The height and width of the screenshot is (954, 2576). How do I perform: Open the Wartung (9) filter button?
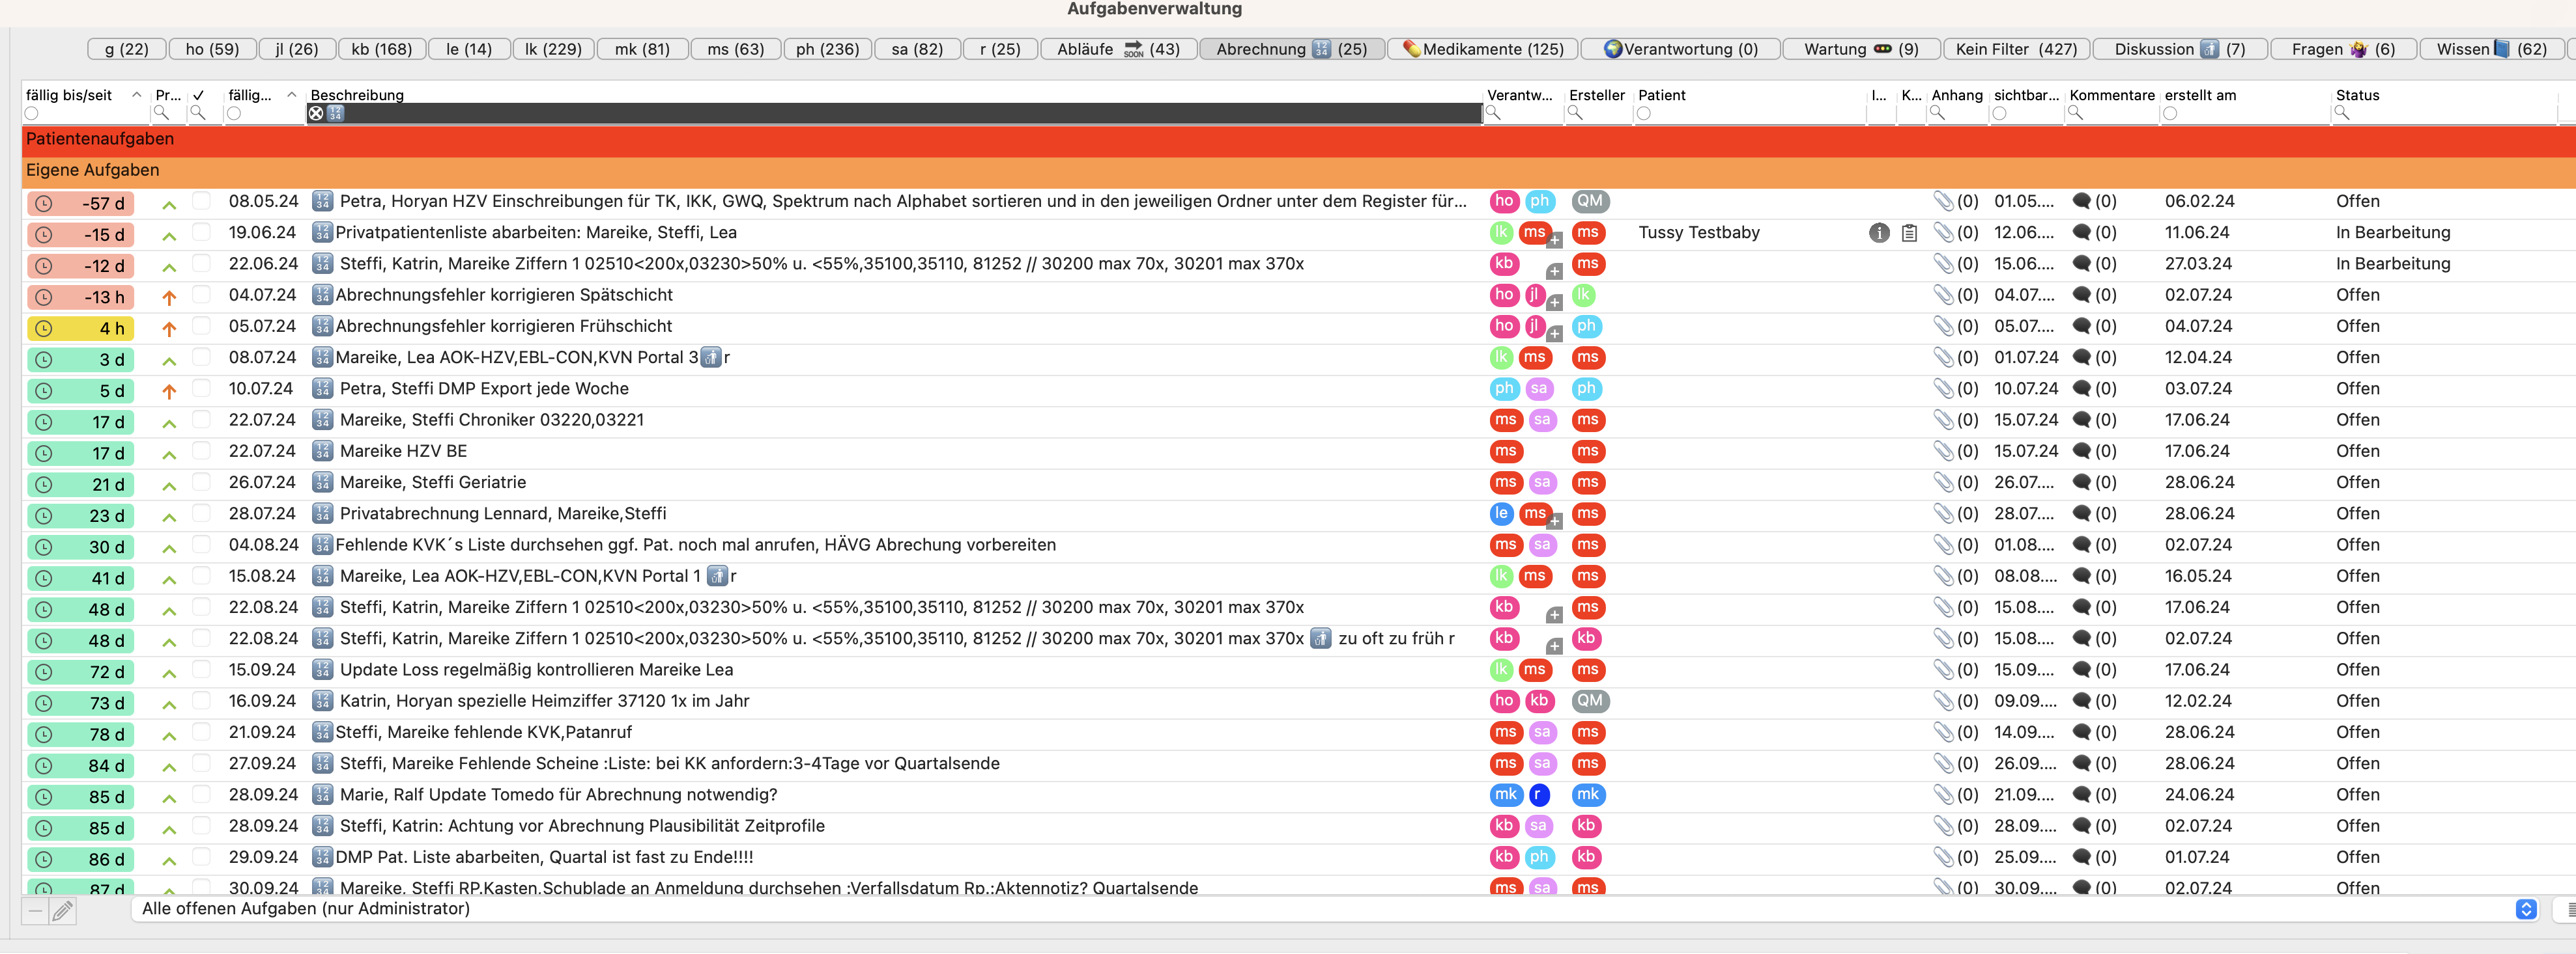[1861, 49]
